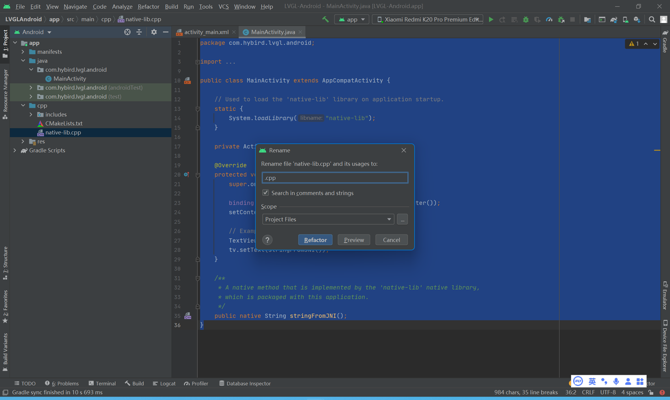Image resolution: width=670 pixels, height=400 pixels.
Task: Click the red error notification icon in status bar
Action: [662, 392]
